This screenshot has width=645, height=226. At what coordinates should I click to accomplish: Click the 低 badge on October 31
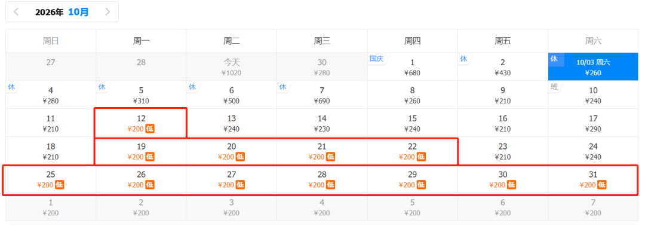click(x=602, y=185)
